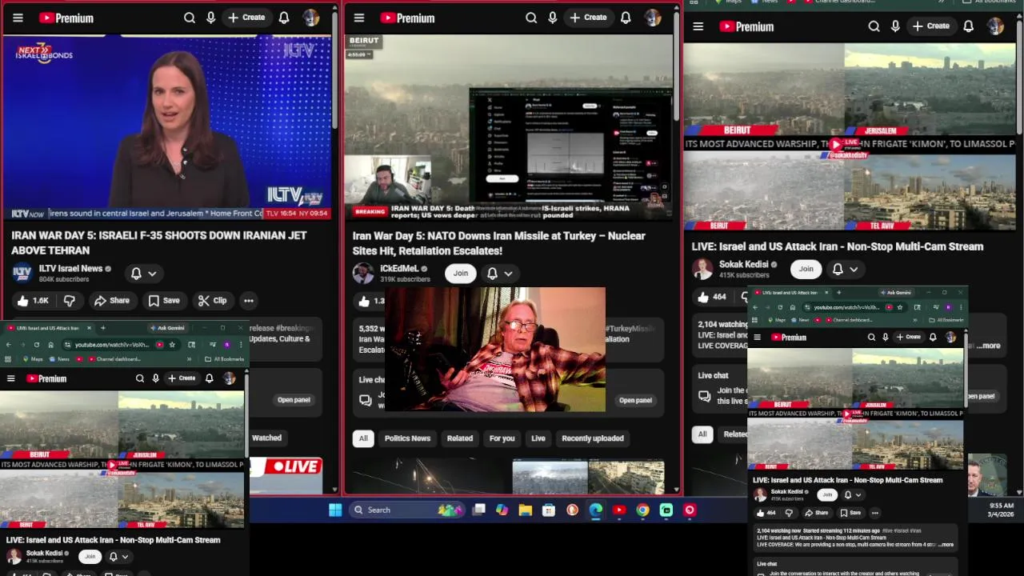Expand description with ...more in large Sokak window
The height and width of the screenshot is (576, 1024).
989,346
